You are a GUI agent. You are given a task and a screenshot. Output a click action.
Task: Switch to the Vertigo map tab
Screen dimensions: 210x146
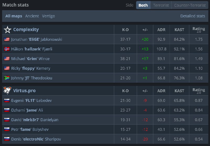point(48,16)
